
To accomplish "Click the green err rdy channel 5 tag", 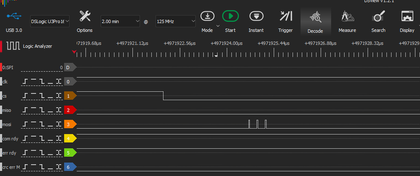I will [70, 153].
